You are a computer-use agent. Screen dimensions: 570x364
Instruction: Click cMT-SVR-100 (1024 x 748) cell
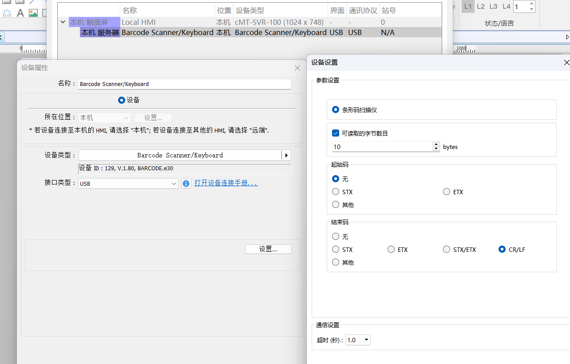(279, 22)
